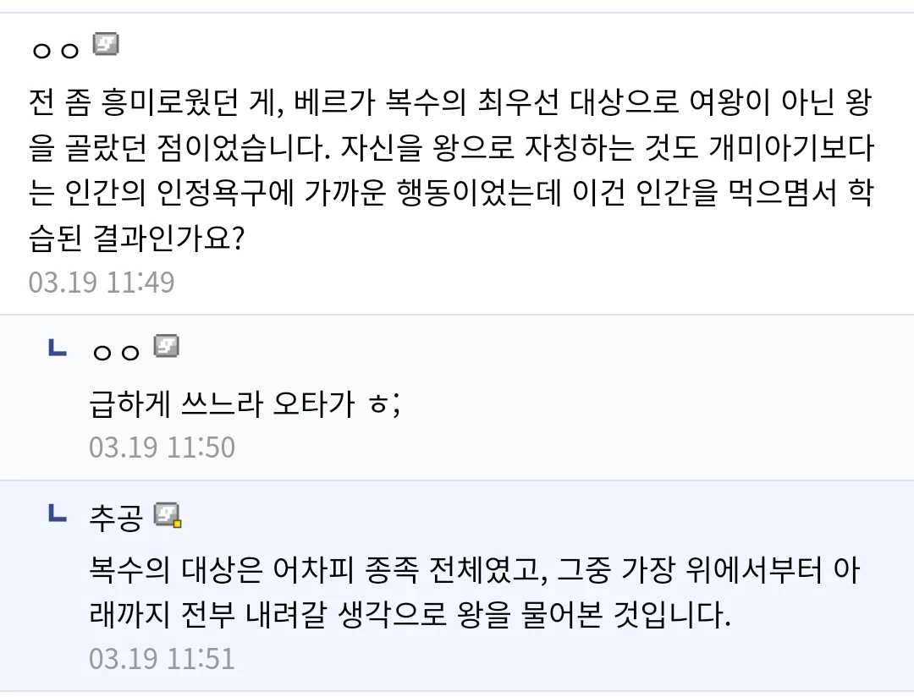The height and width of the screenshot is (697, 914).
Task: Open the ㅇㅇ nickname on the typo reply
Action: (116, 351)
